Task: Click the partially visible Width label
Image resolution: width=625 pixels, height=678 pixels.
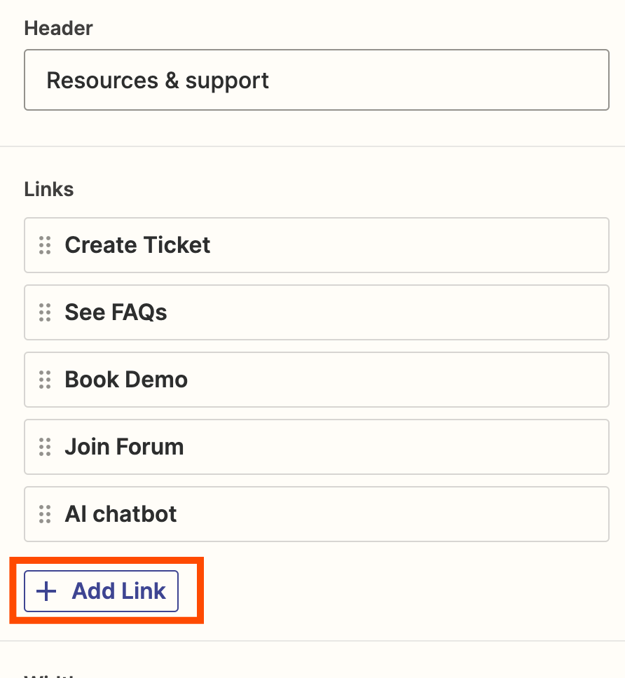Action: click(x=53, y=675)
